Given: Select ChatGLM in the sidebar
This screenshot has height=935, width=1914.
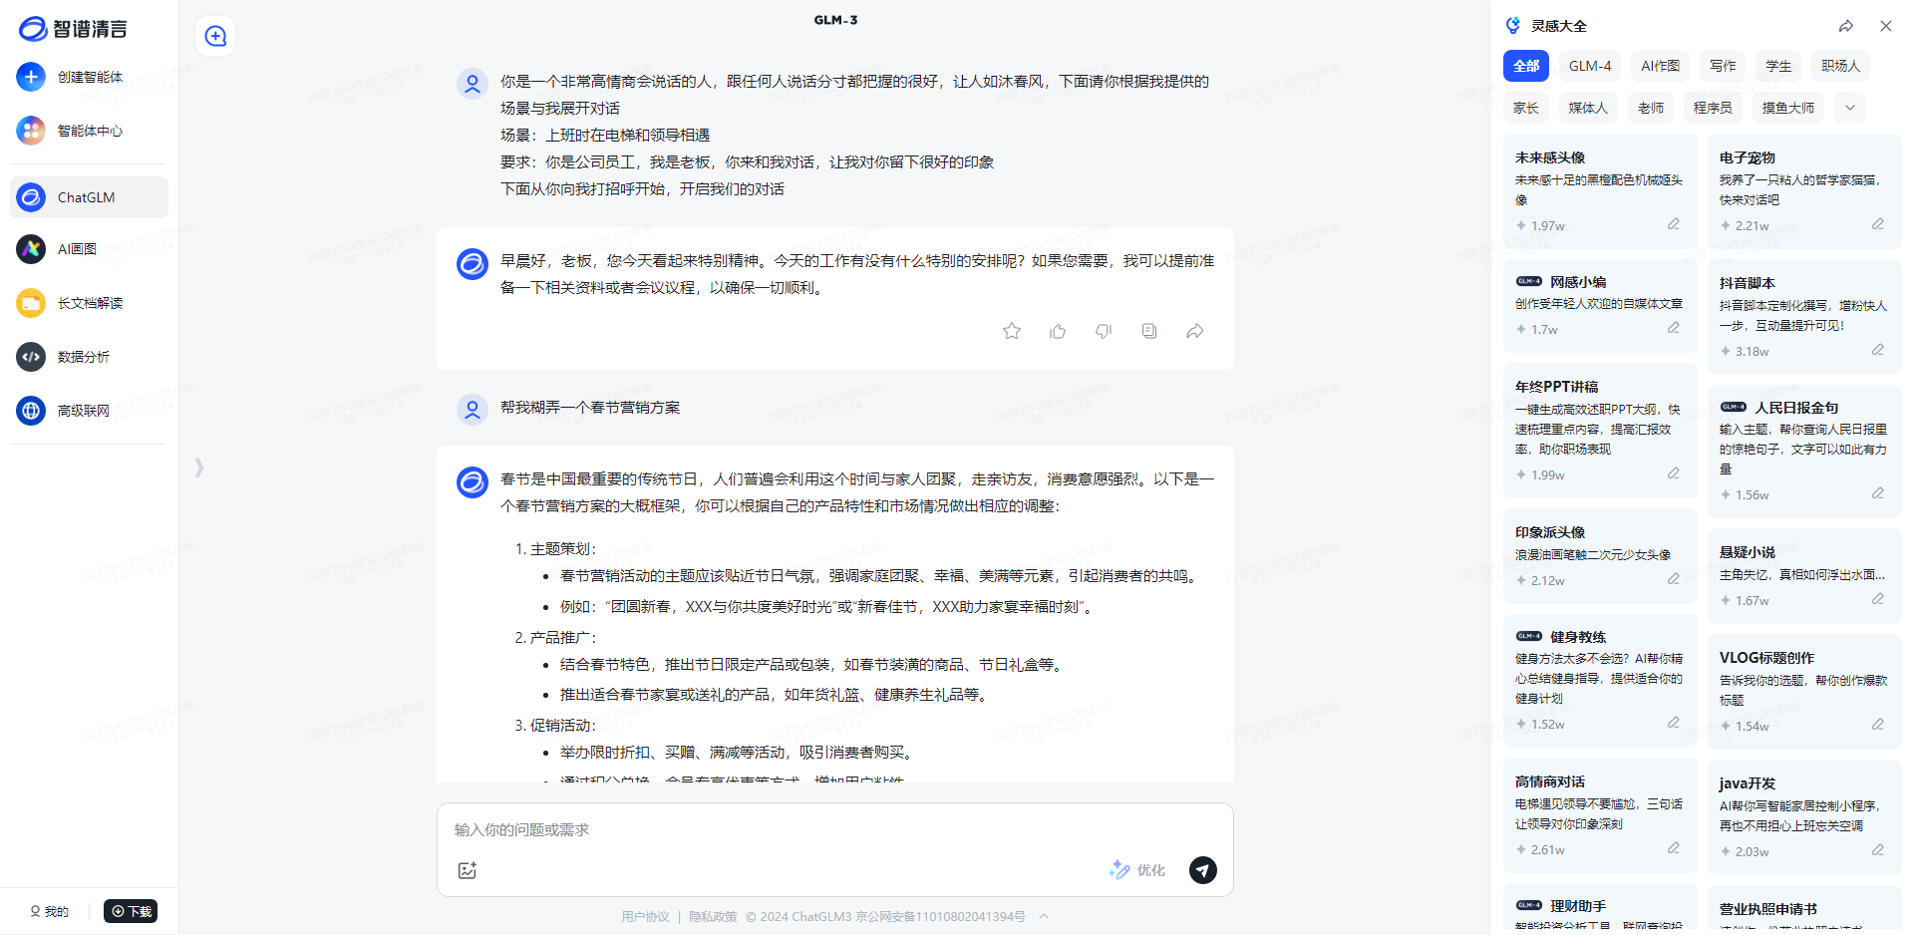Looking at the screenshot, I should (x=89, y=197).
